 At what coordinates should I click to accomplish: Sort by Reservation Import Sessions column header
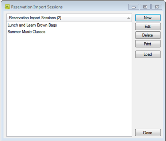tap(69, 18)
